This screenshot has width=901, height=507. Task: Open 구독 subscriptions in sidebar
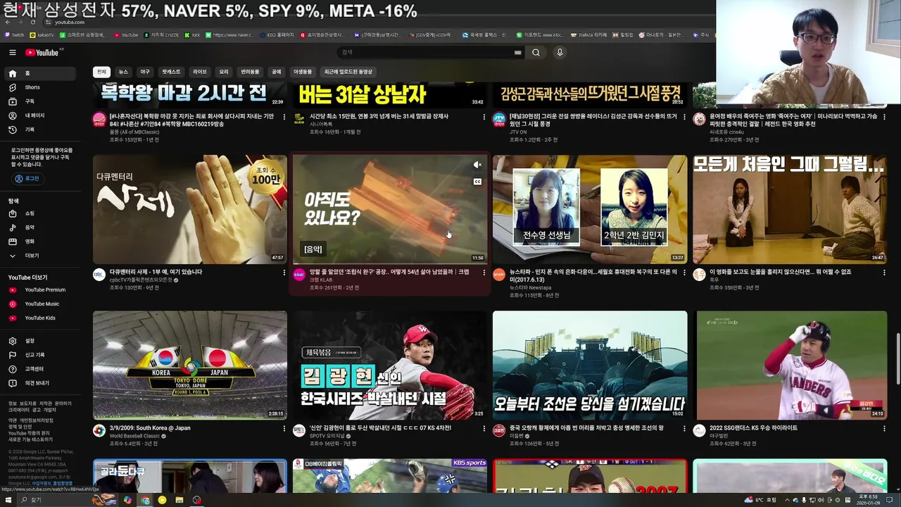coord(39,101)
